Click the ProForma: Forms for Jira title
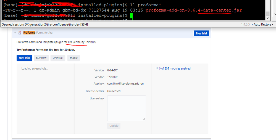The height and width of the screenshot is (140, 276). click(x=38, y=33)
